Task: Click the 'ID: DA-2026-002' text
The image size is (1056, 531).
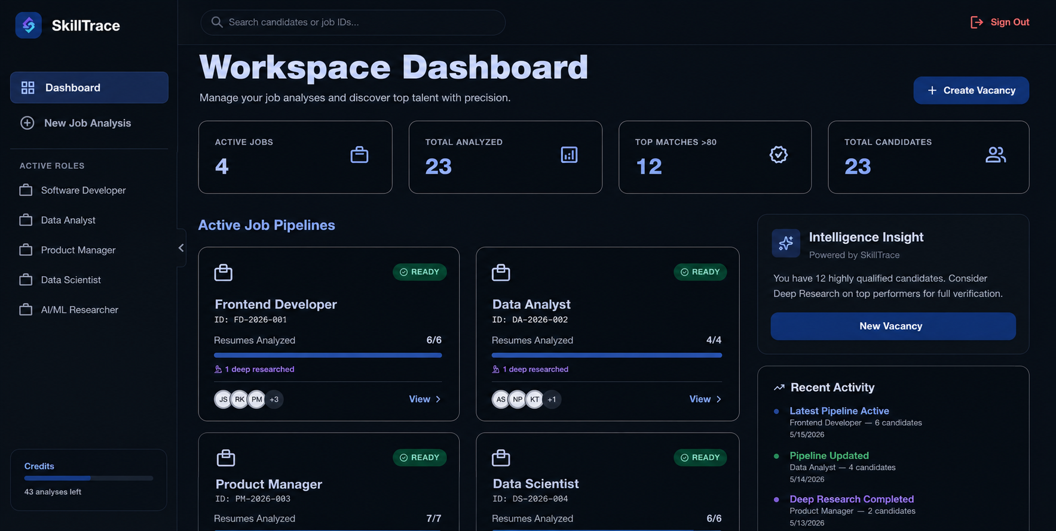Action: [x=529, y=320]
